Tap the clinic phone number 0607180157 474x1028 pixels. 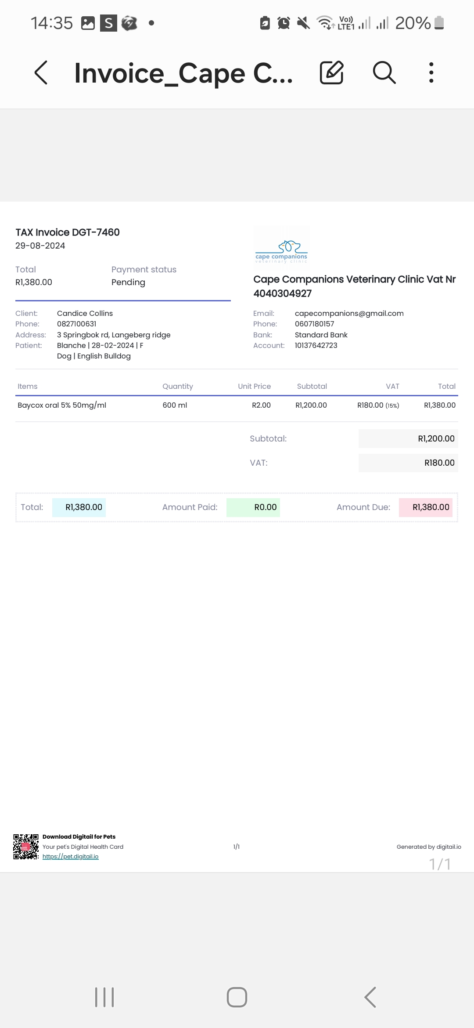point(314,324)
